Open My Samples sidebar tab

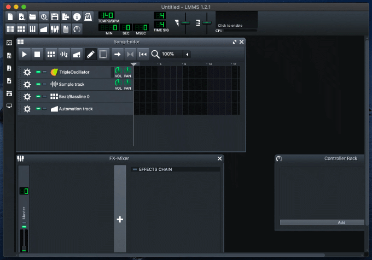[9, 68]
